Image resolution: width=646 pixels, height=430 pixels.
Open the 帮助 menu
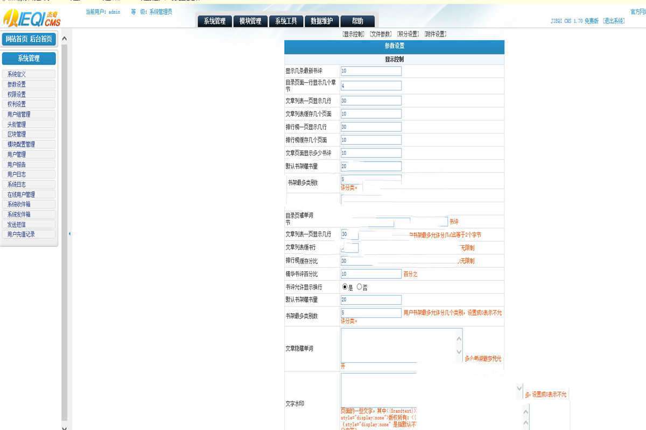pyautogui.click(x=357, y=21)
